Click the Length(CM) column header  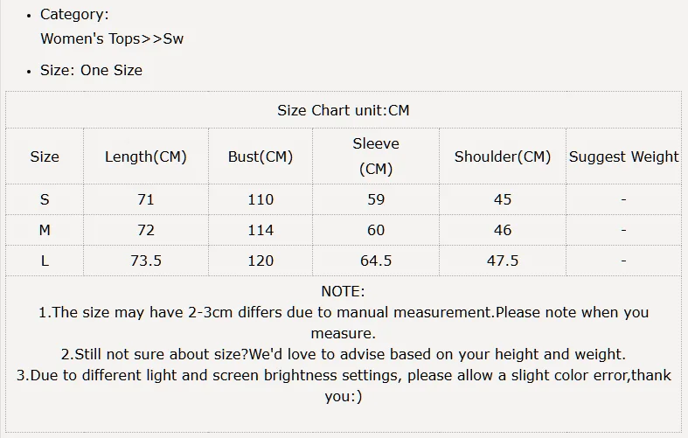pos(146,156)
